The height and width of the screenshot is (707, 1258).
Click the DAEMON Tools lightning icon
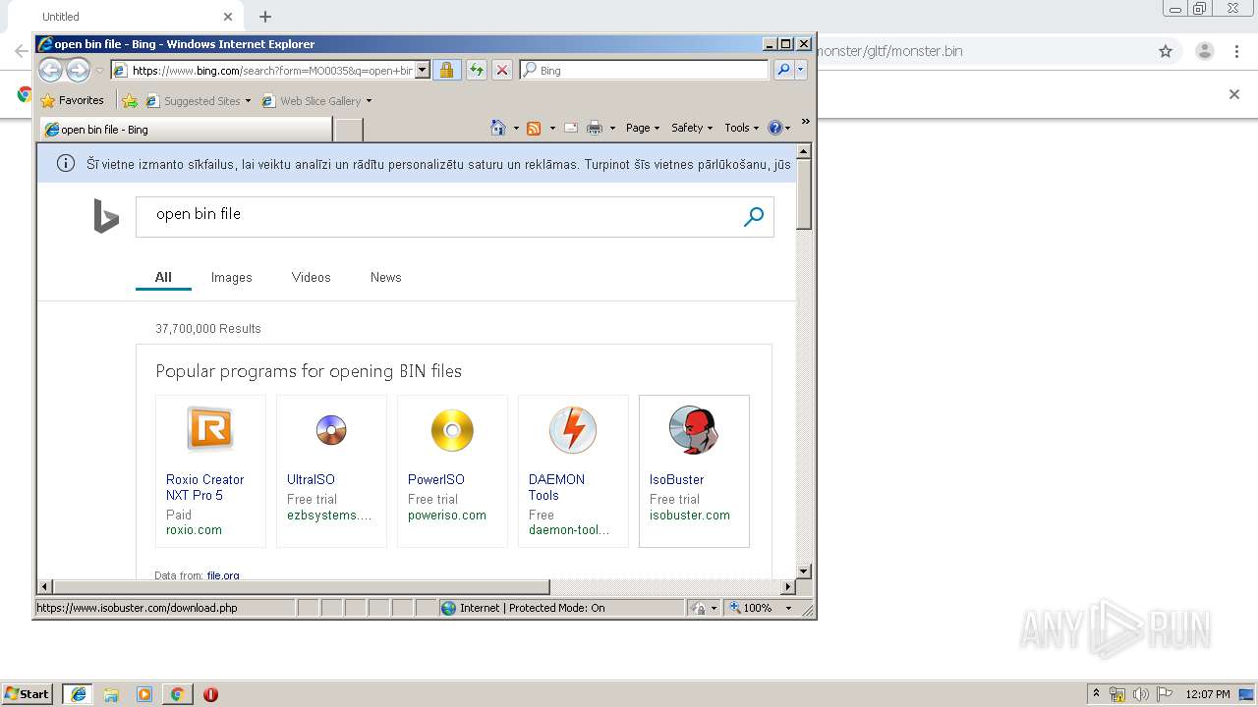point(573,430)
